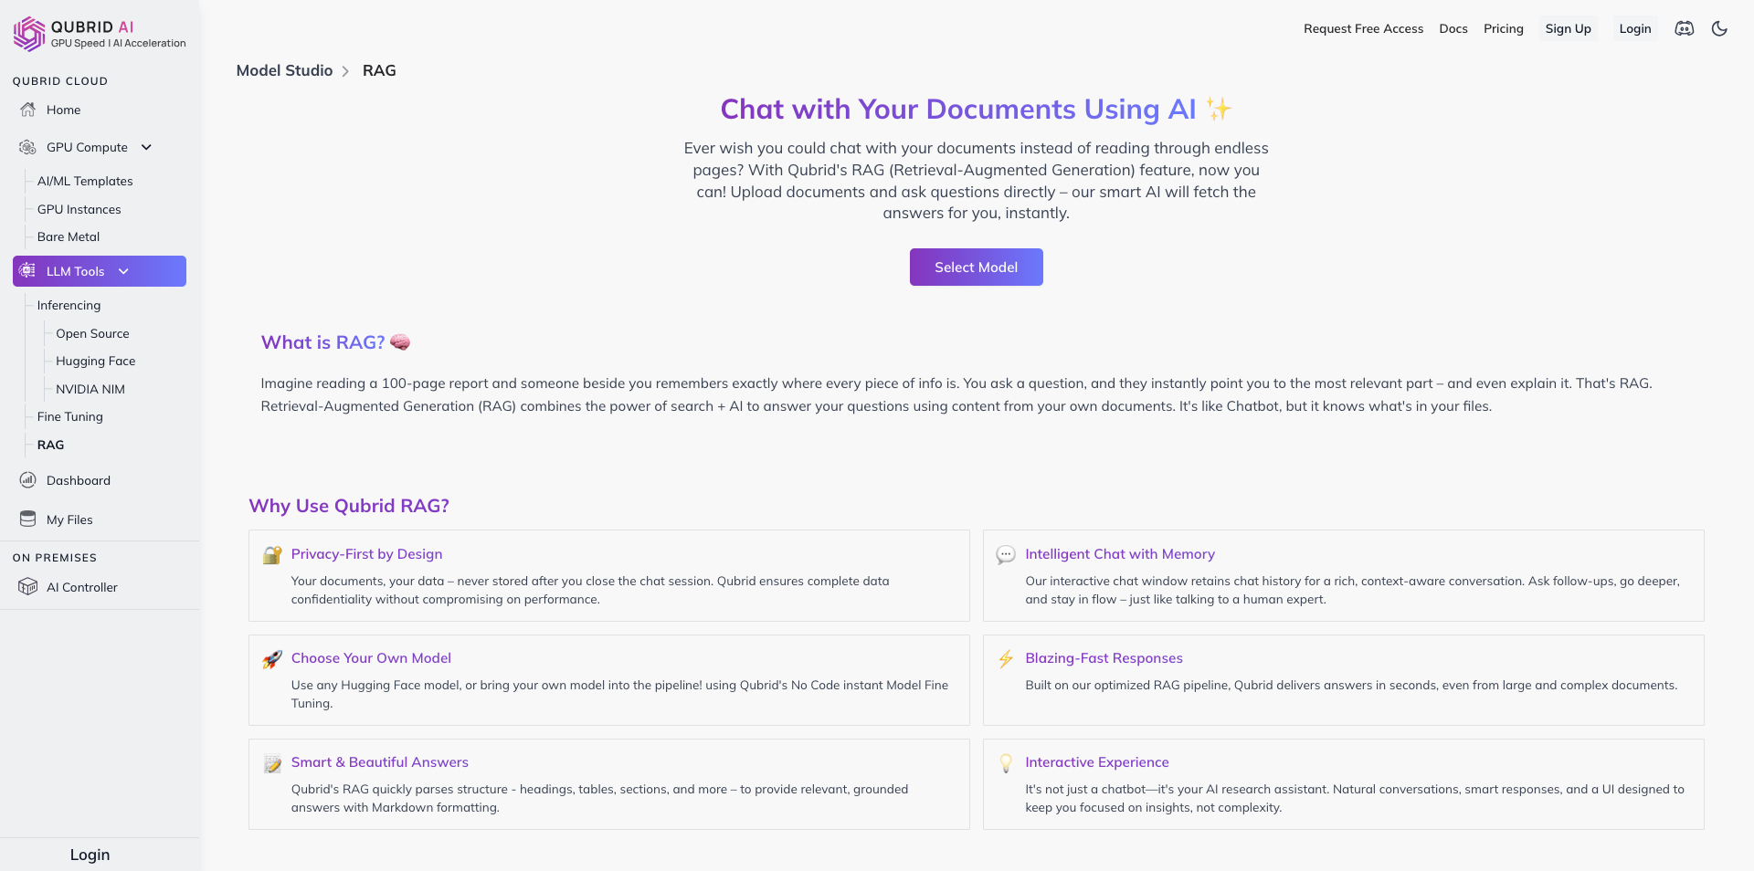Viewport: 1754px width, 871px height.
Task: Open Fine Tuning in sidebar
Action: coord(70,416)
